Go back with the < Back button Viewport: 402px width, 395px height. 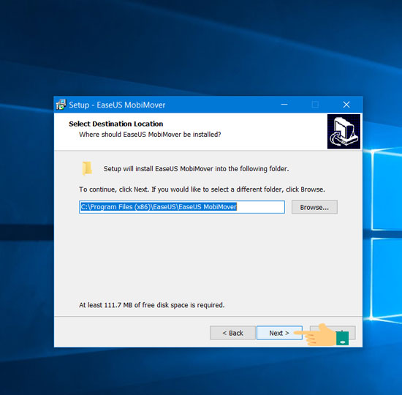(x=232, y=333)
